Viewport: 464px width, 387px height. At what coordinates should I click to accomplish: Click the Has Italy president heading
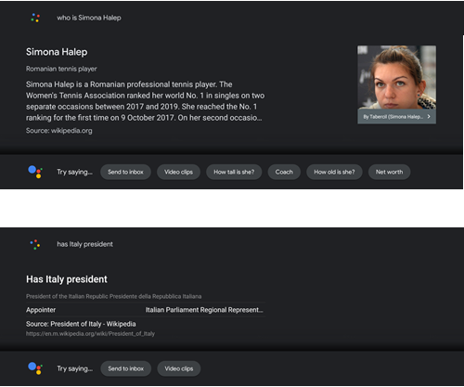67,279
